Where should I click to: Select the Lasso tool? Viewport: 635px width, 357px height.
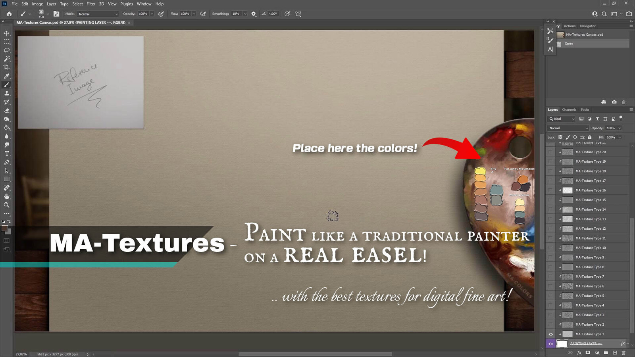(6, 50)
